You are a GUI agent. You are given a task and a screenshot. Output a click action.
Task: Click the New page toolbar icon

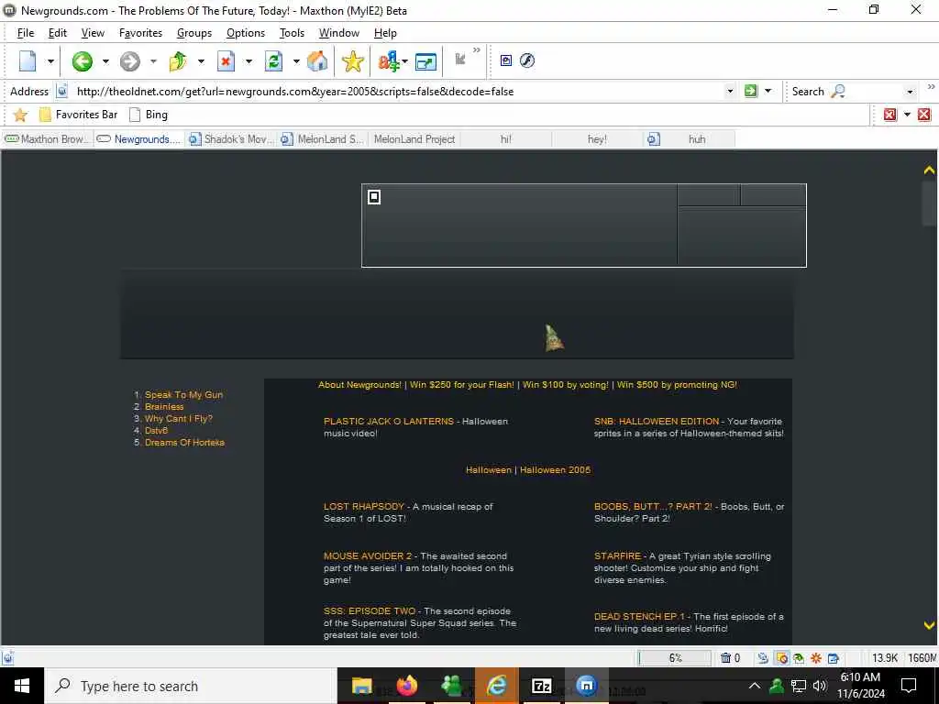[28, 61]
